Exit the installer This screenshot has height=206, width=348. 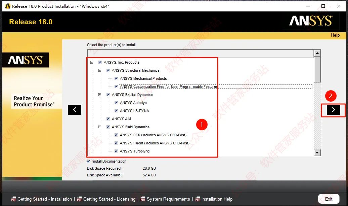pyautogui.click(x=329, y=199)
